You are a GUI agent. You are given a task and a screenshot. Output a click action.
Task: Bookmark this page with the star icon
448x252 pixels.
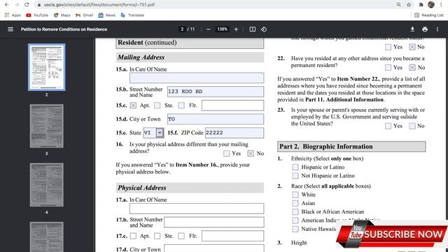(409, 5)
